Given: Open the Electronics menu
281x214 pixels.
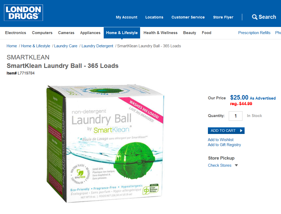Looking at the screenshot, I should coord(16,33).
